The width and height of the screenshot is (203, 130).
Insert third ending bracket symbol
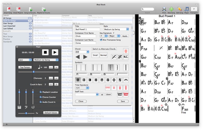[x=109, y=74]
